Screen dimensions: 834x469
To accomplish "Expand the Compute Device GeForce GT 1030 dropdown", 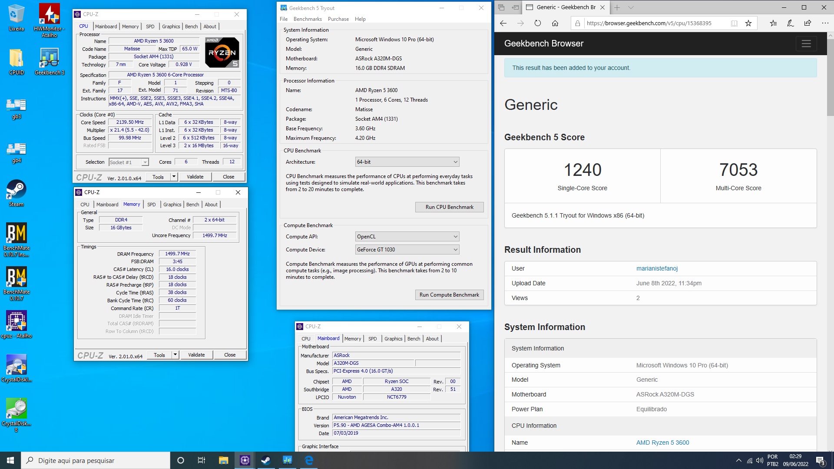I will pyautogui.click(x=407, y=250).
